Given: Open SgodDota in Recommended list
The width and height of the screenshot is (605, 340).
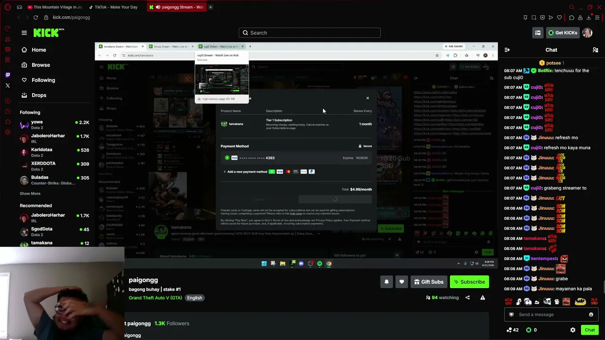Looking at the screenshot, I should (54, 231).
